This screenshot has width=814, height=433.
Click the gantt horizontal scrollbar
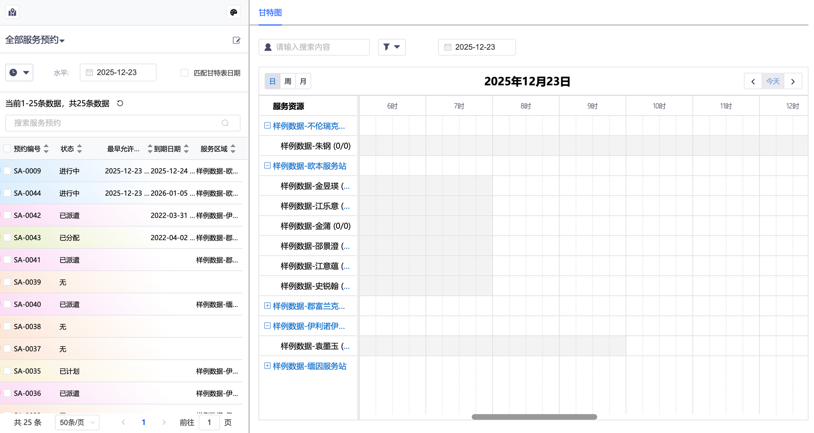pos(534,417)
